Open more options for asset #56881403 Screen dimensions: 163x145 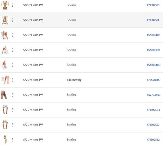pos(13,35)
